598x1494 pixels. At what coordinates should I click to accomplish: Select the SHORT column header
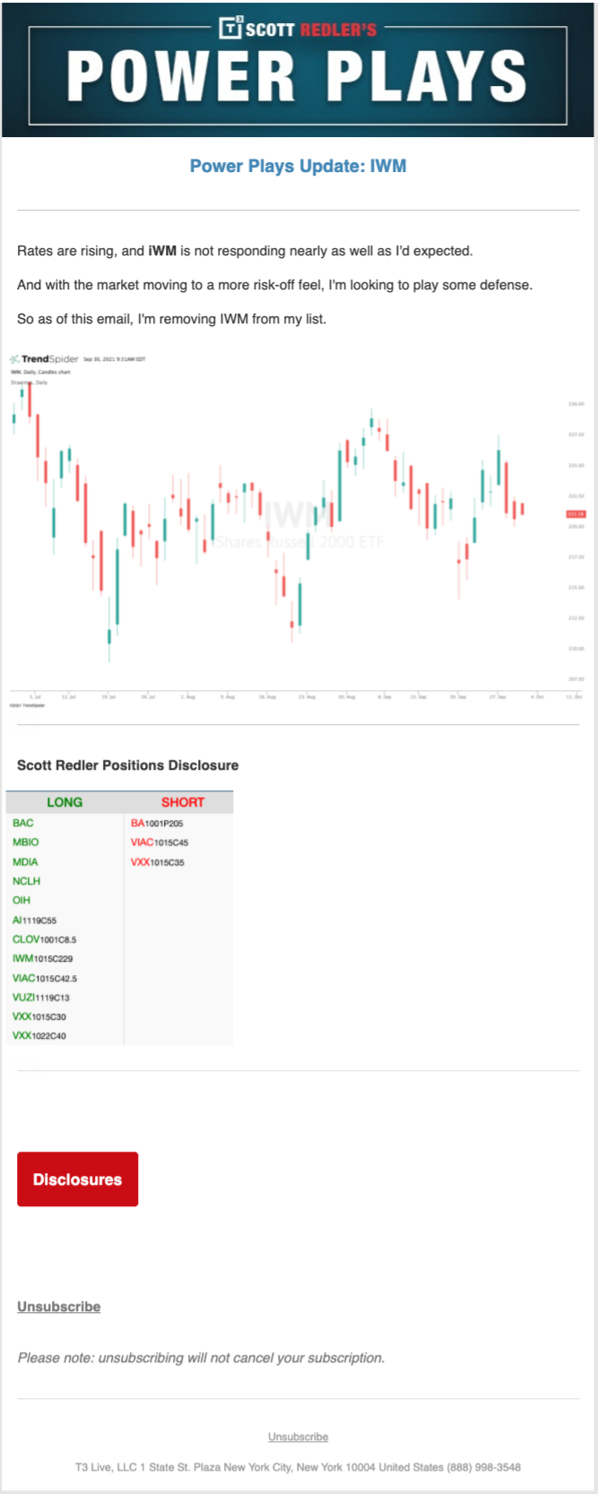coord(183,802)
